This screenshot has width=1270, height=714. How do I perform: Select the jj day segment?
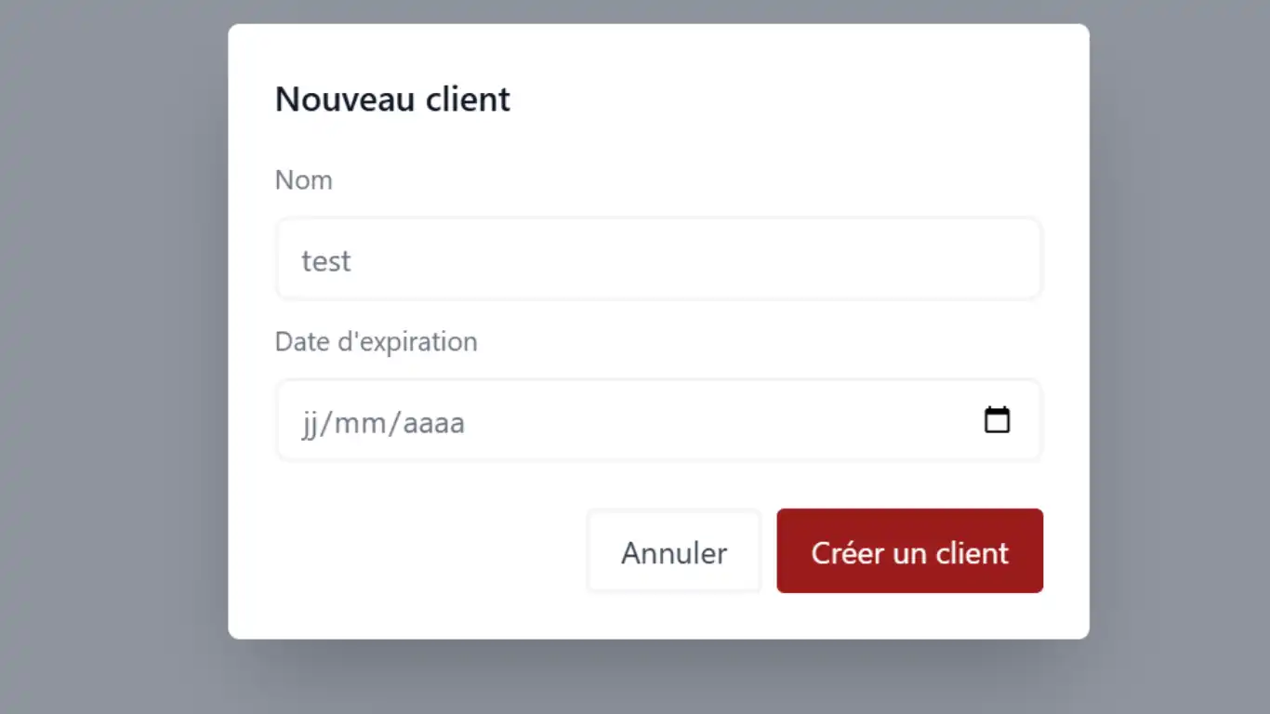310,424
